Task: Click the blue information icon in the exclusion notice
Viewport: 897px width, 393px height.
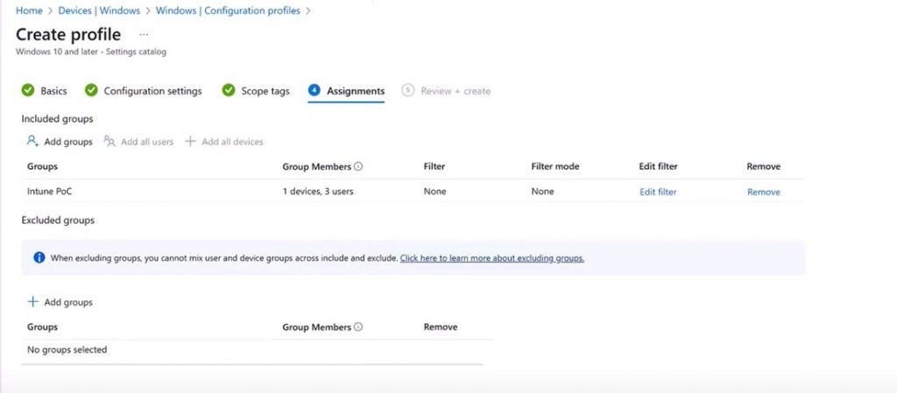Action: coord(39,258)
